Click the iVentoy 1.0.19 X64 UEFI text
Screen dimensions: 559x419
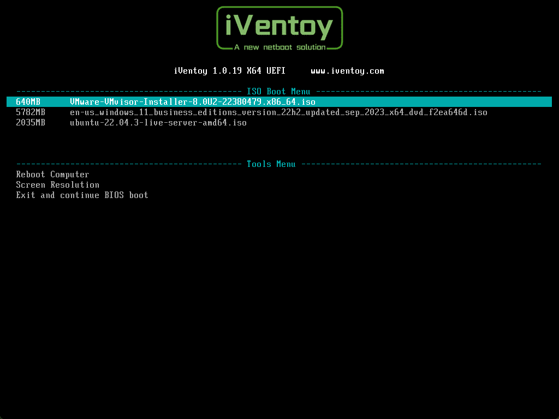tap(230, 71)
